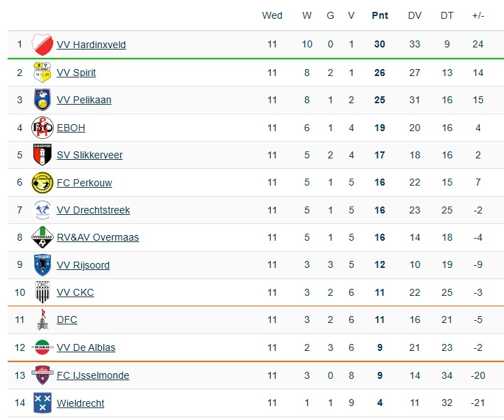This screenshot has height=420, width=504.
Task: Click the RV&AV Overmaas club logo
Action: pos(43,237)
